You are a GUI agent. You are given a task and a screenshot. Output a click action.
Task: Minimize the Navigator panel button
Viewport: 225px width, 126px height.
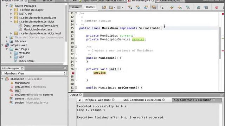click(x=65, y=68)
